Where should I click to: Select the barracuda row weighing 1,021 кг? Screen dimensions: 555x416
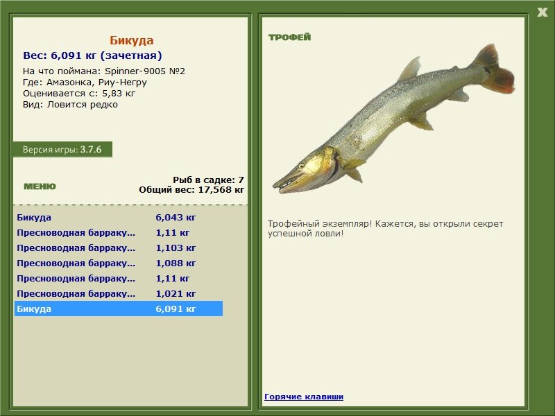pyautogui.click(x=119, y=293)
